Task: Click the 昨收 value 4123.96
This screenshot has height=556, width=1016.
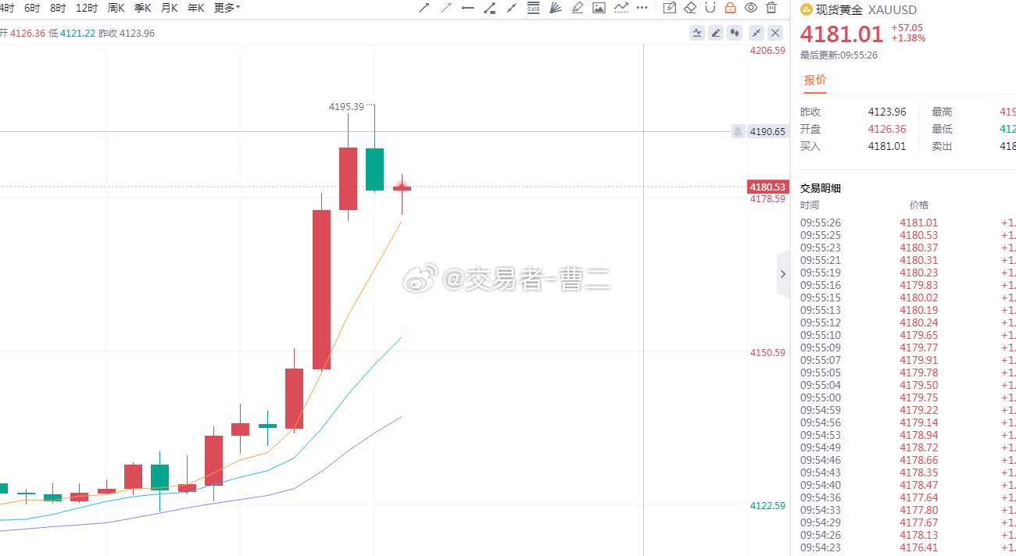Action: (887, 112)
